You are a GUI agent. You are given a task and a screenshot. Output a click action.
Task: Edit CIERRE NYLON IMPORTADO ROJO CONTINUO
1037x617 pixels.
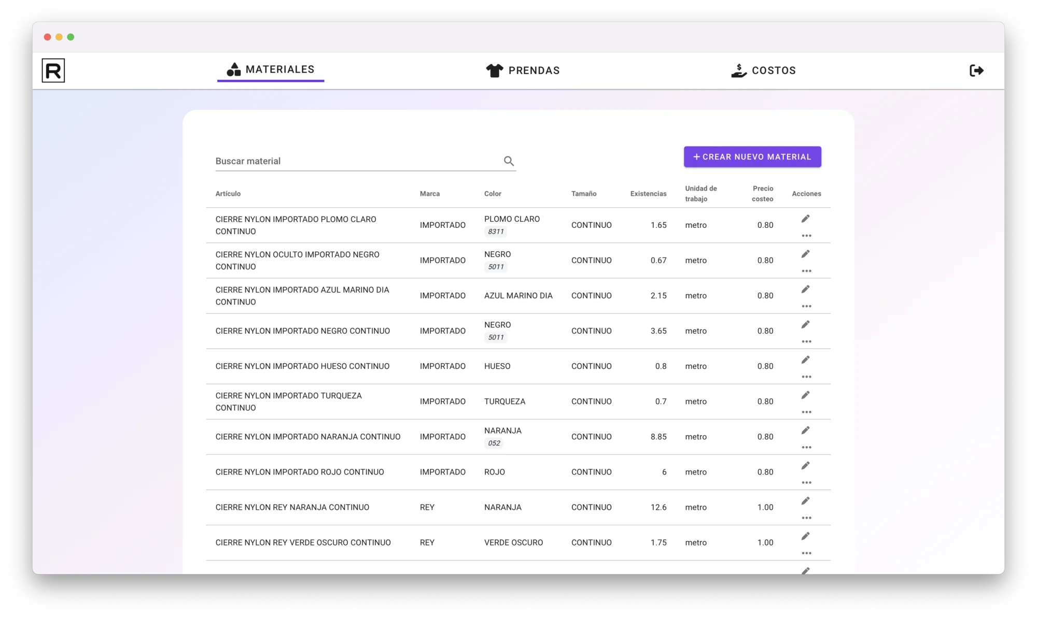(x=806, y=465)
